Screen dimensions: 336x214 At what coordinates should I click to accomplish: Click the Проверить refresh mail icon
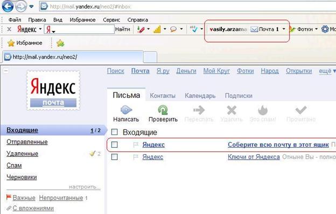point(163,110)
